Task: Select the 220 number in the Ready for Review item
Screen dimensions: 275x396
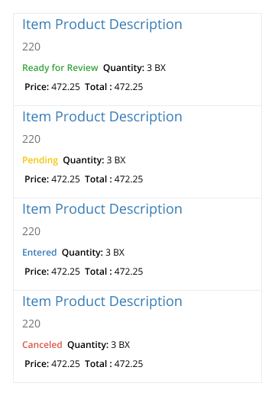Action: (31, 47)
